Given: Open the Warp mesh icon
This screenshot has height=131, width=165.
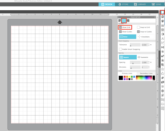Looking at the screenshot, I should (x=163, y=100).
